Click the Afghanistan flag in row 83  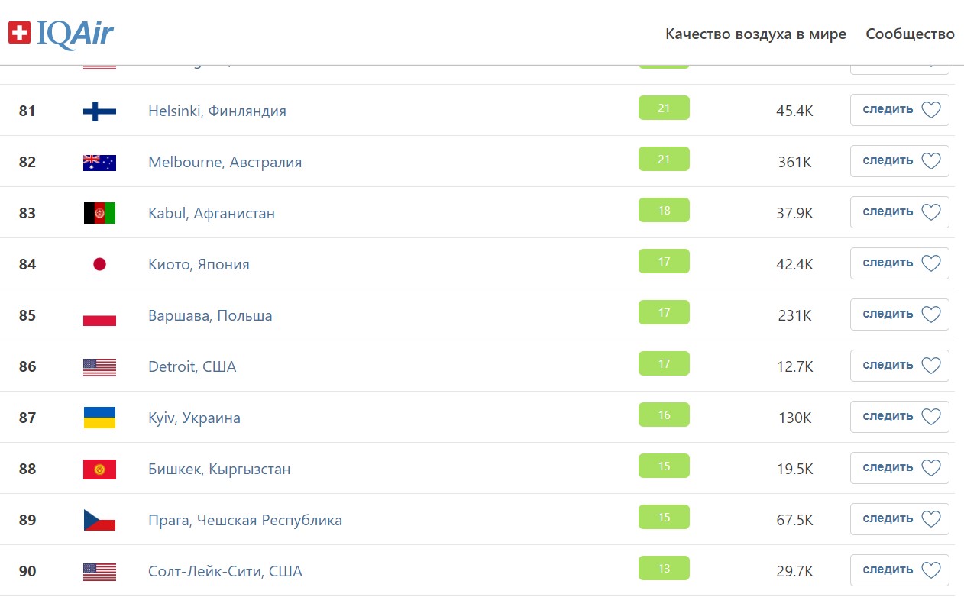tap(99, 213)
